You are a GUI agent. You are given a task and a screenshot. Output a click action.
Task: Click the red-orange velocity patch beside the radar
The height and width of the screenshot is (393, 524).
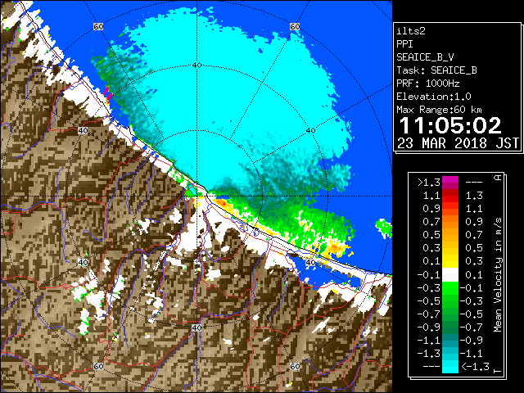222,203
